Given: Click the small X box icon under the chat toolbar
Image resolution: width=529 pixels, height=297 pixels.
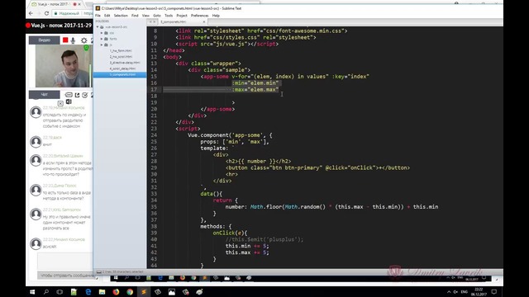Looking at the screenshot, I should click(x=60, y=103).
